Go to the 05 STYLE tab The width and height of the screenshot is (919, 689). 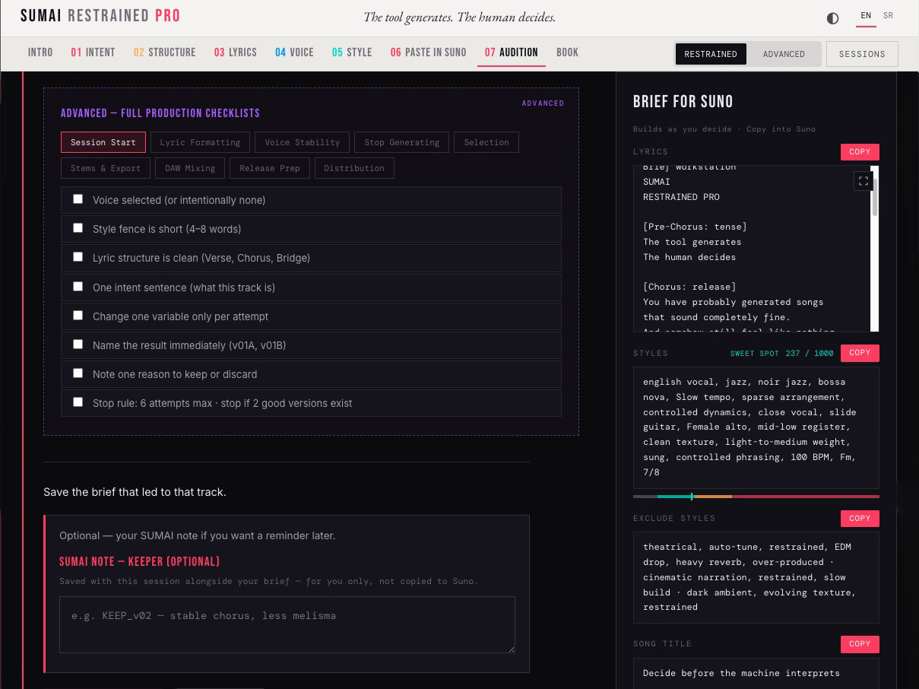pos(352,52)
